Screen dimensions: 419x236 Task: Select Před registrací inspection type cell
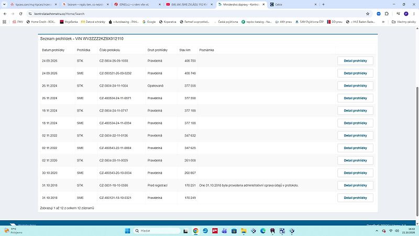point(158,185)
